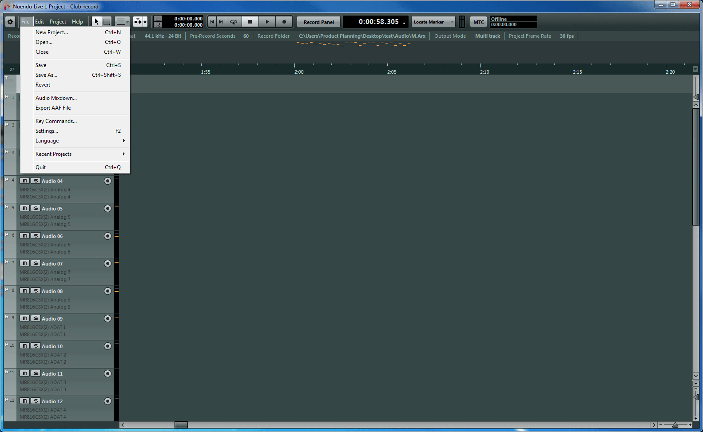Click the Multi track output mode value
This screenshot has width=703, height=432.
pos(488,36)
